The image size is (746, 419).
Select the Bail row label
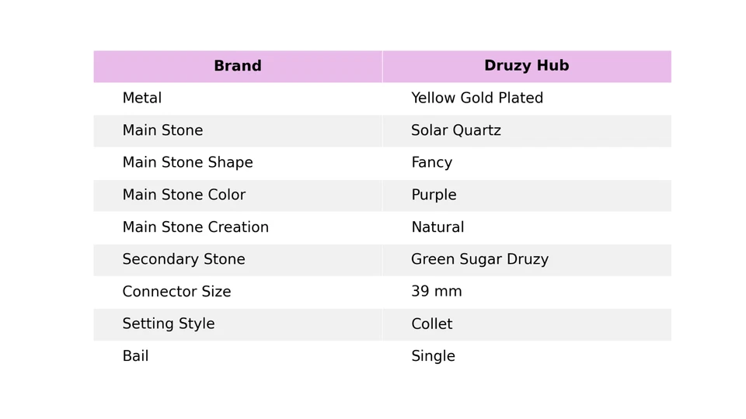135,357
